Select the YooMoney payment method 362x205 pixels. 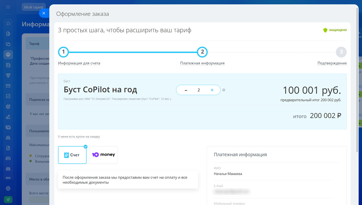103,155
